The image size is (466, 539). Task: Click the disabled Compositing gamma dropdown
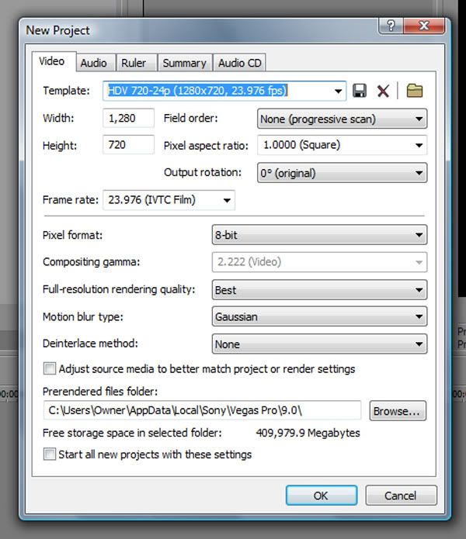(319, 262)
